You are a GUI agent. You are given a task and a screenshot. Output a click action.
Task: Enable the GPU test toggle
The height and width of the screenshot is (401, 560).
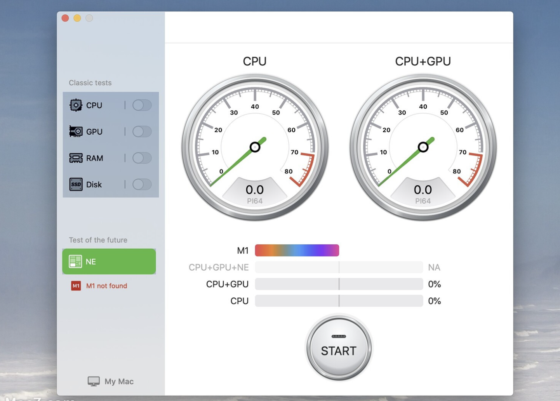pyautogui.click(x=142, y=131)
